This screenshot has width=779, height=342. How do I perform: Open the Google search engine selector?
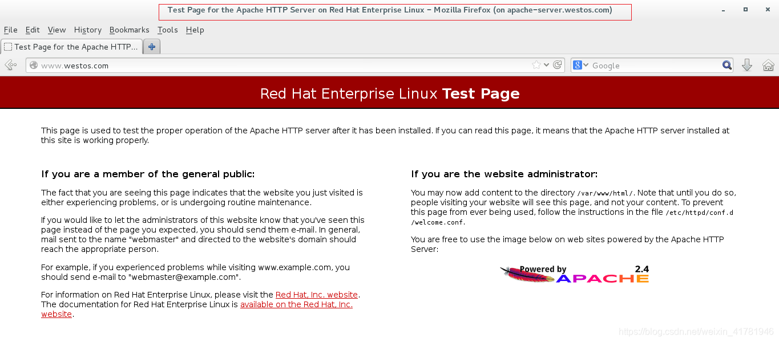pyautogui.click(x=580, y=65)
